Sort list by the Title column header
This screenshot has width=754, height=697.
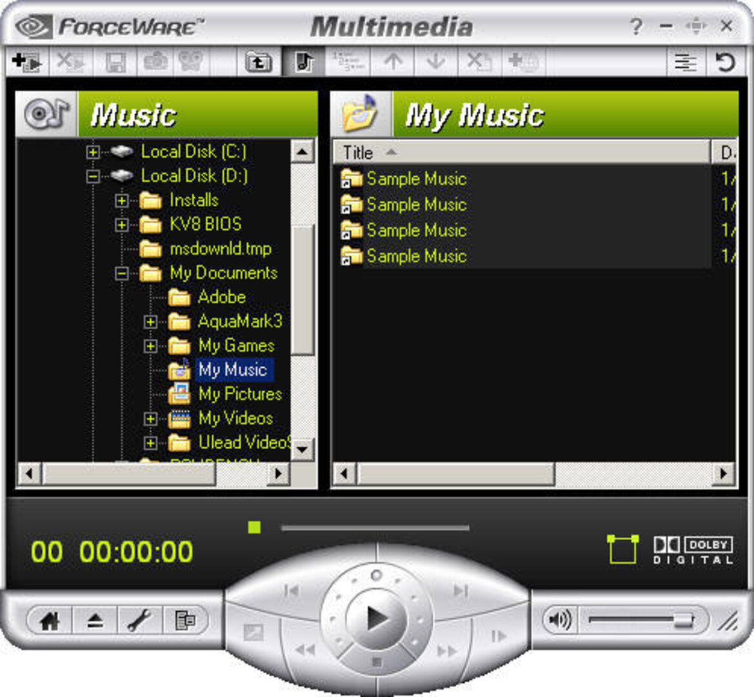pos(522,152)
